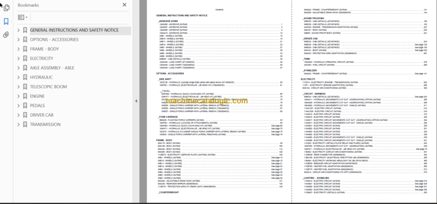The image size is (437, 204).
Task: Click '_CIRCUIT - HARNESS' subheading on right page
Action: point(314,94)
